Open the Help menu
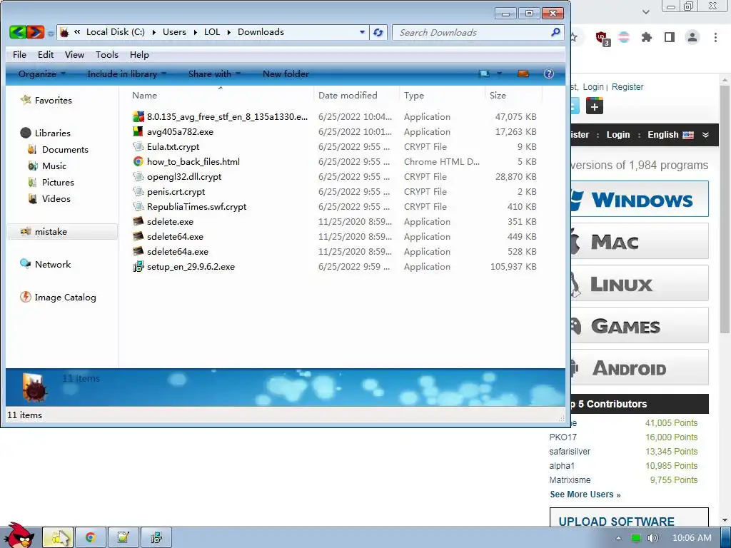Screen dimensions: 731x548 point(139,54)
